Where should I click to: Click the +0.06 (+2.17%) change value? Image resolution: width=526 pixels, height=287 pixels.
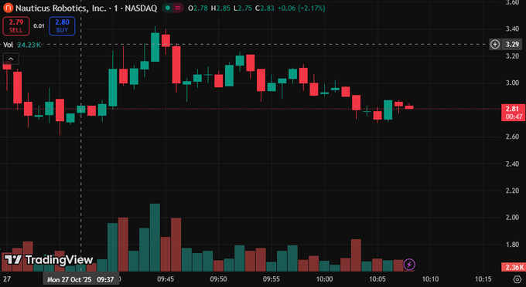(x=301, y=8)
